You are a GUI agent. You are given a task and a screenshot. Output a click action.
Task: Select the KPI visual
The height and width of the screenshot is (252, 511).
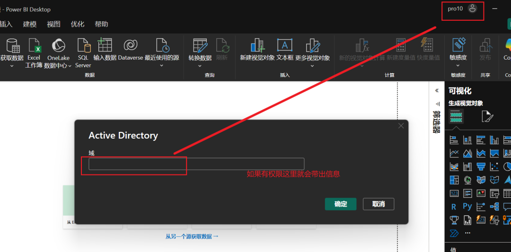tap(481, 193)
